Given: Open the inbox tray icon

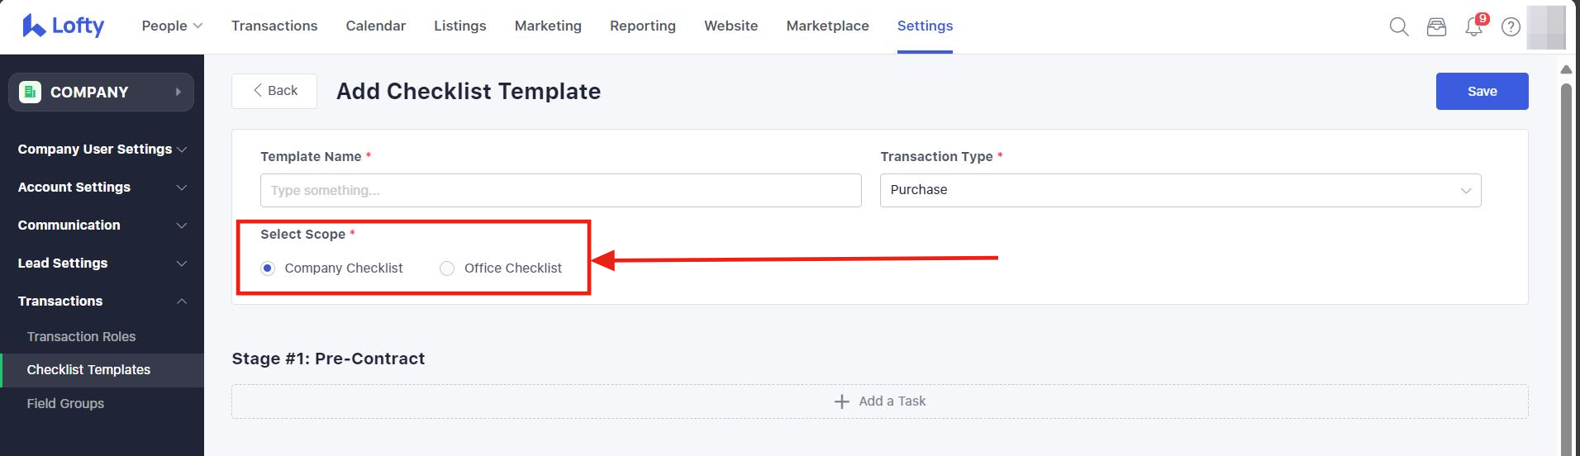Looking at the screenshot, I should [1436, 26].
